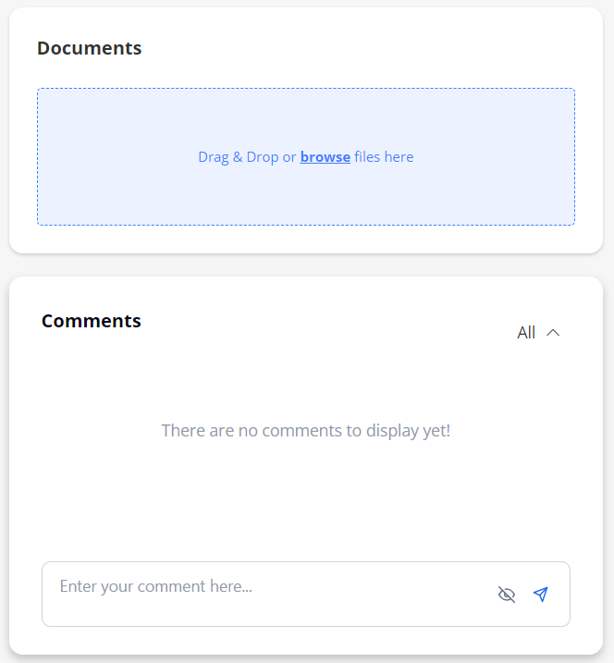This screenshot has width=614, height=663.
Task: Select the Documents section heading
Action: [89, 48]
